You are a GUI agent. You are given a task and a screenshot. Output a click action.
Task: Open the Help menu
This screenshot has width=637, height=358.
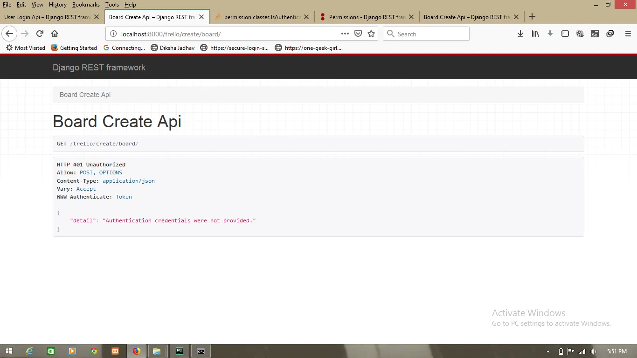(130, 5)
